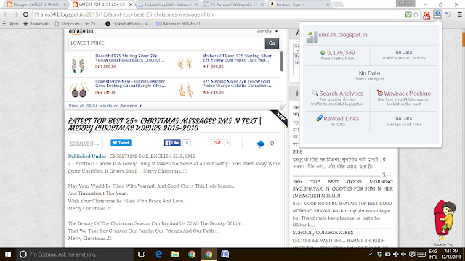Click the address bar URL field
465x261 pixels.
tap(218, 14)
